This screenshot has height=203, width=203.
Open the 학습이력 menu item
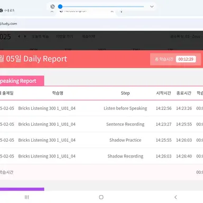[x=89, y=36]
